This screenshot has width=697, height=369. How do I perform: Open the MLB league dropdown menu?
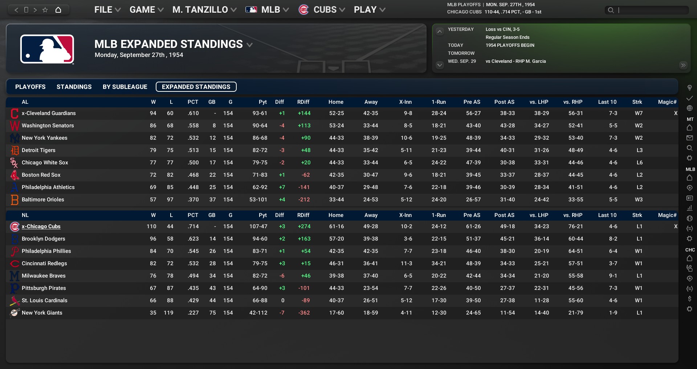(x=267, y=10)
